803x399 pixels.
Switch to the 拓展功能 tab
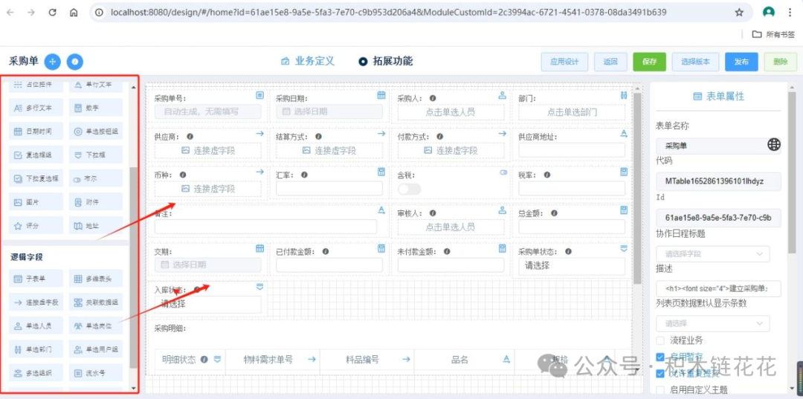(x=385, y=62)
